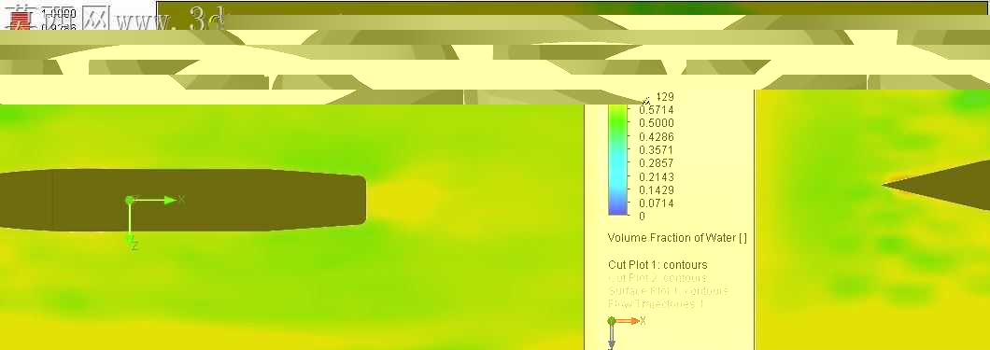This screenshot has height=350, width=990.
Task: Click legend value 0.2857
Action: pyautogui.click(x=656, y=163)
